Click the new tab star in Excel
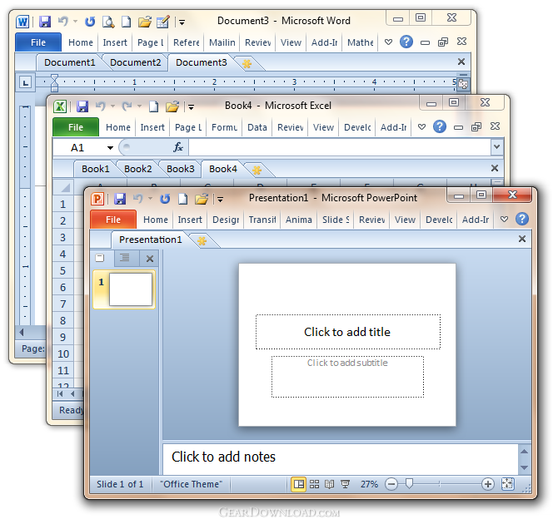558x519 pixels. pos(257,170)
